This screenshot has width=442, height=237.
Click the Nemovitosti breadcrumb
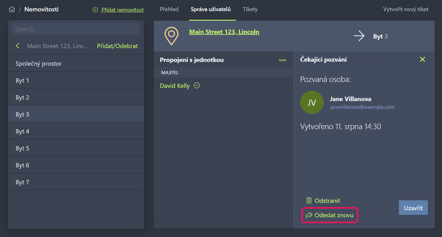point(41,9)
